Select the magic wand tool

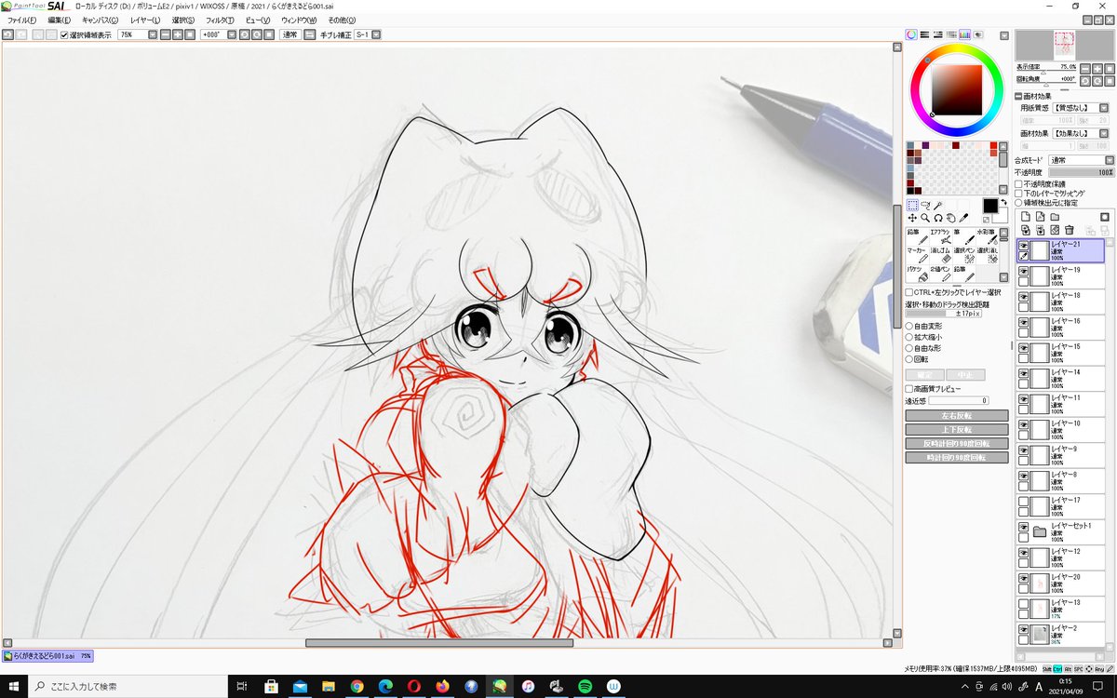click(x=937, y=205)
